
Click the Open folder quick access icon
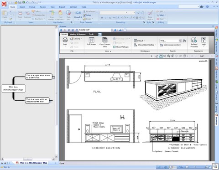[x=16, y=2]
